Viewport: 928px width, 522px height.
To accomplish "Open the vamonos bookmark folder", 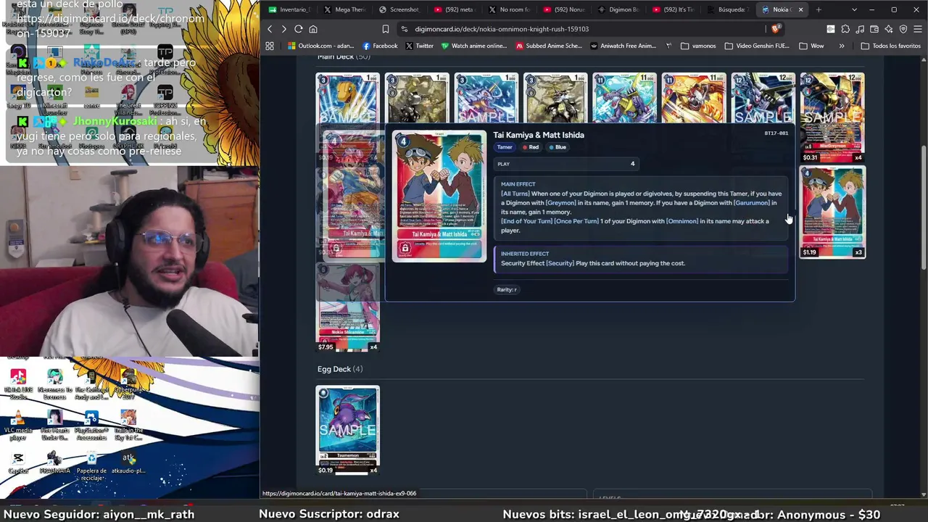I will click(x=698, y=46).
